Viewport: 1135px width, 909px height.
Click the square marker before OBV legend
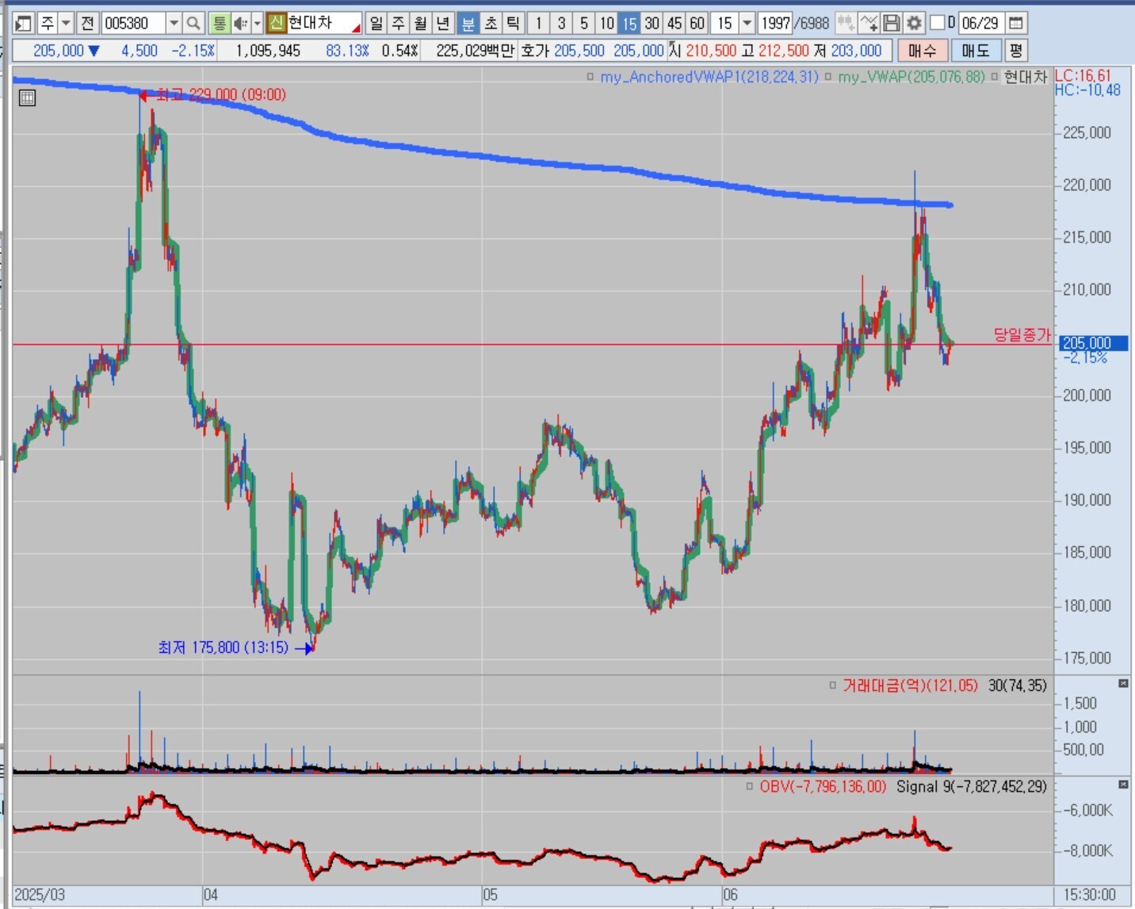[x=750, y=787]
